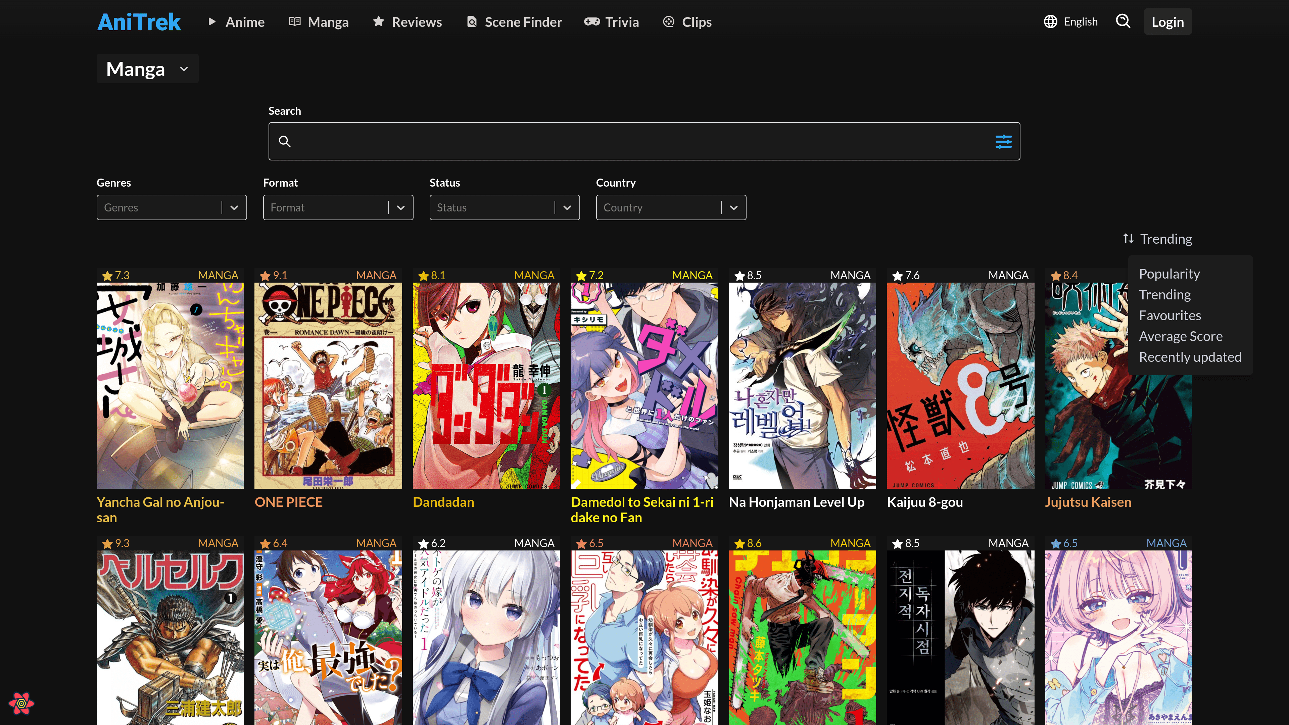Viewport: 1289px width, 725px height.
Task: Click the Login button
Action: [x=1168, y=21]
